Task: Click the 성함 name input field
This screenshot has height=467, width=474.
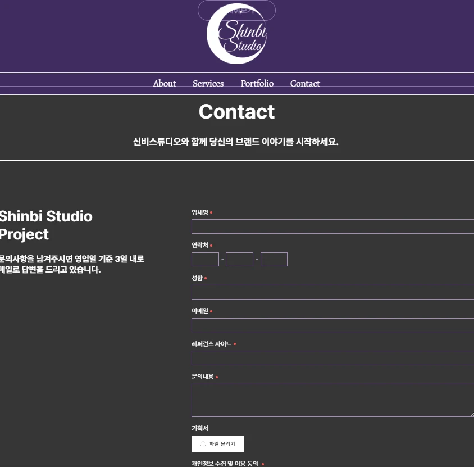Action: [332, 292]
